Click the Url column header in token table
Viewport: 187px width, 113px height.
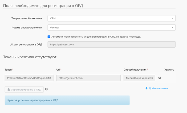point(59,70)
